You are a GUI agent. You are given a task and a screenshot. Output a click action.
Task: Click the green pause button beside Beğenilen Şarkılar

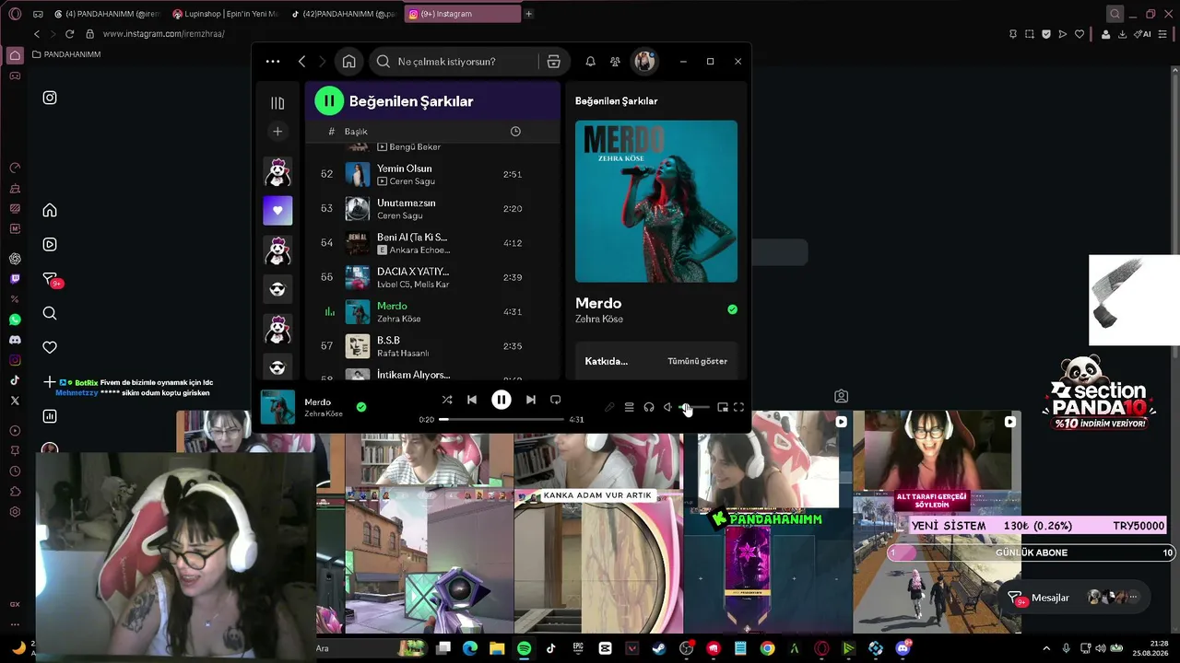tap(329, 100)
